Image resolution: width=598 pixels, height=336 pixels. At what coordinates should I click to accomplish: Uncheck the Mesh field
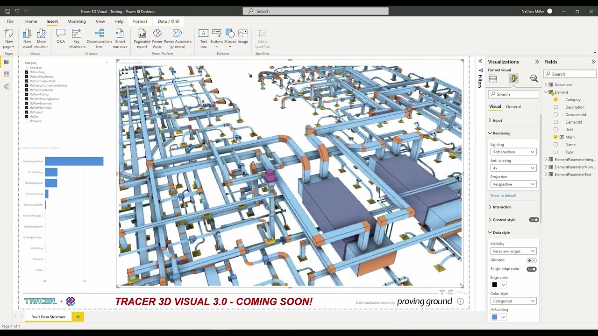click(555, 137)
